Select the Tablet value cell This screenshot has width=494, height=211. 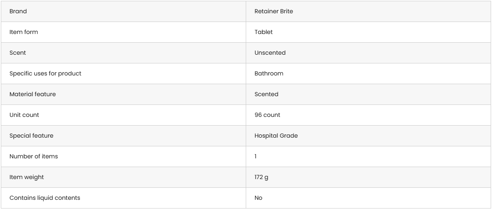pyautogui.click(x=264, y=32)
